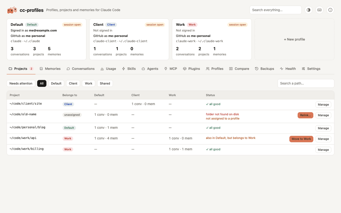Click session open badge on Work card

[238, 25]
